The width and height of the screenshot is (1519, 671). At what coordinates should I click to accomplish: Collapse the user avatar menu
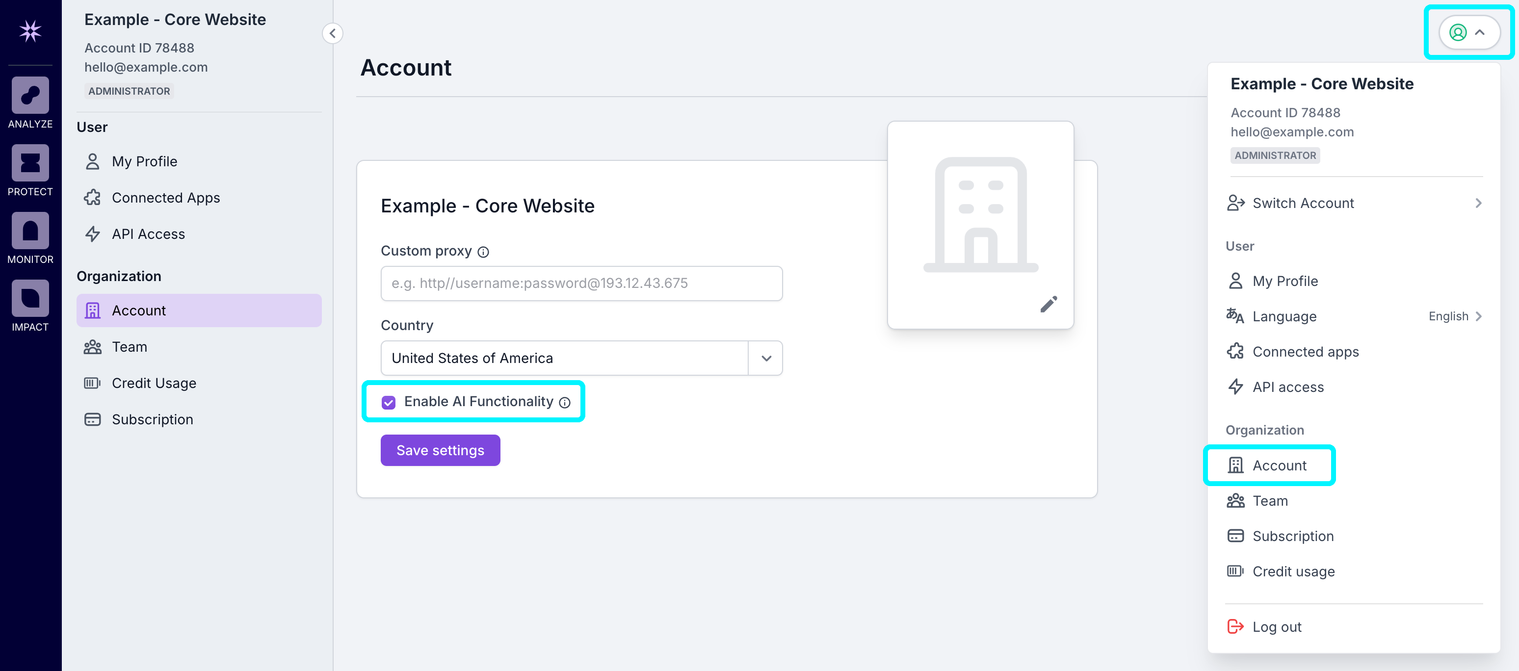pyautogui.click(x=1468, y=32)
